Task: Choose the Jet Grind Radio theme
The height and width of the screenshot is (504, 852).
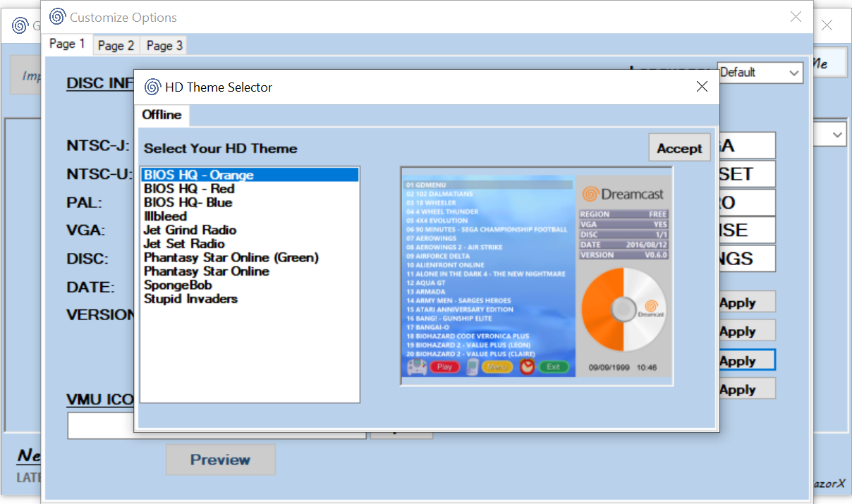Action: point(250,230)
